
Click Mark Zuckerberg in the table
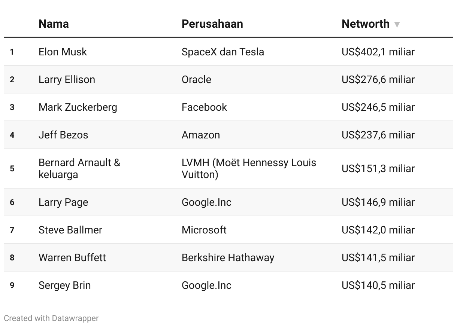78,107
